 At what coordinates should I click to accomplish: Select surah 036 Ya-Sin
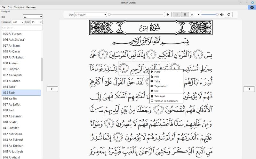[x=21, y=99]
